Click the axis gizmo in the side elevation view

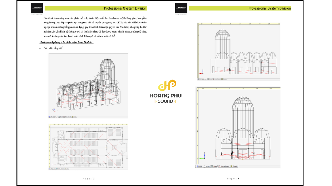201,72
